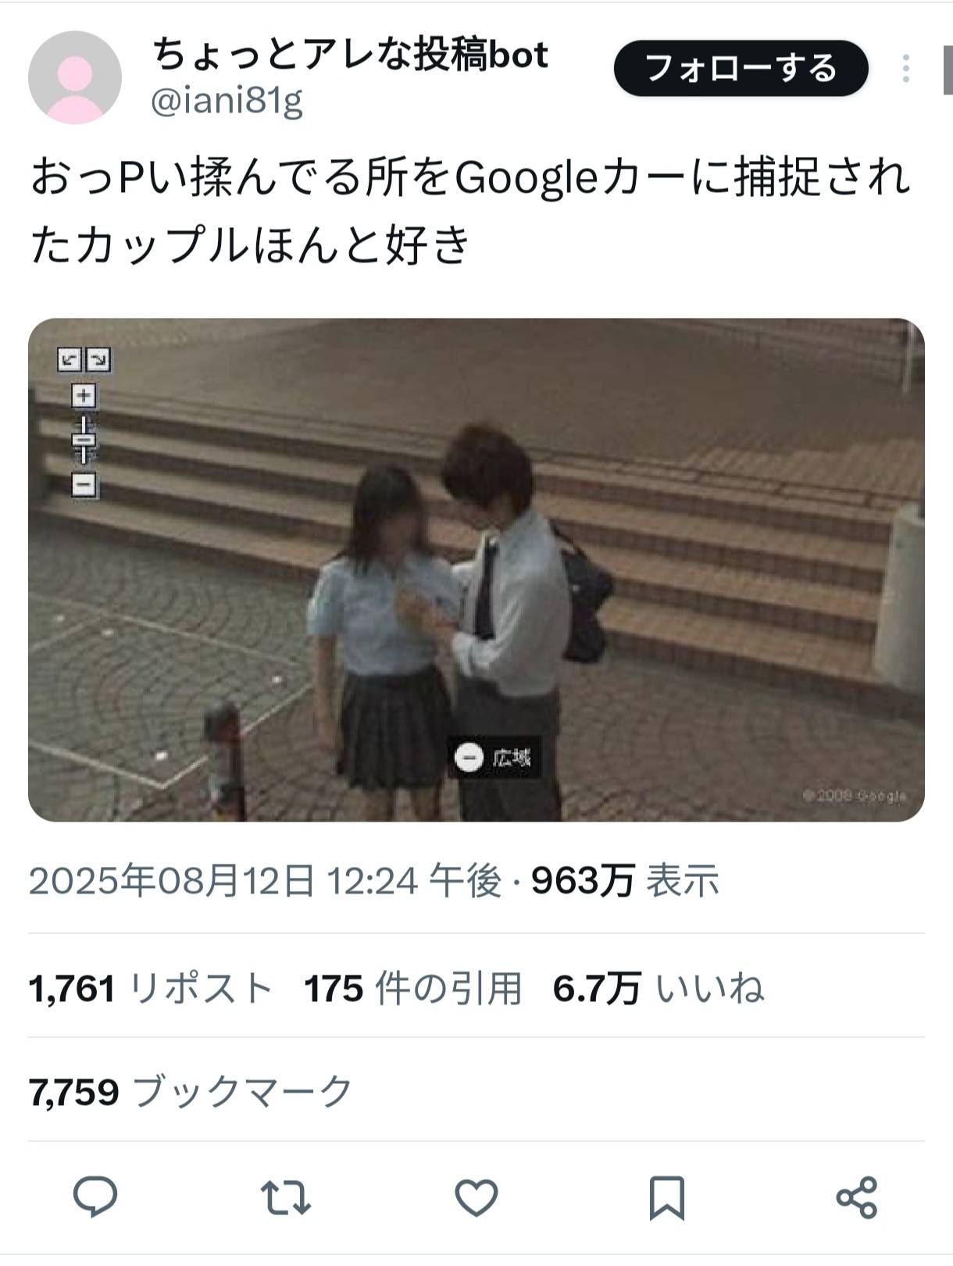The width and height of the screenshot is (953, 1266).
Task: Click the 広域 wide-area button
Action: tap(495, 758)
